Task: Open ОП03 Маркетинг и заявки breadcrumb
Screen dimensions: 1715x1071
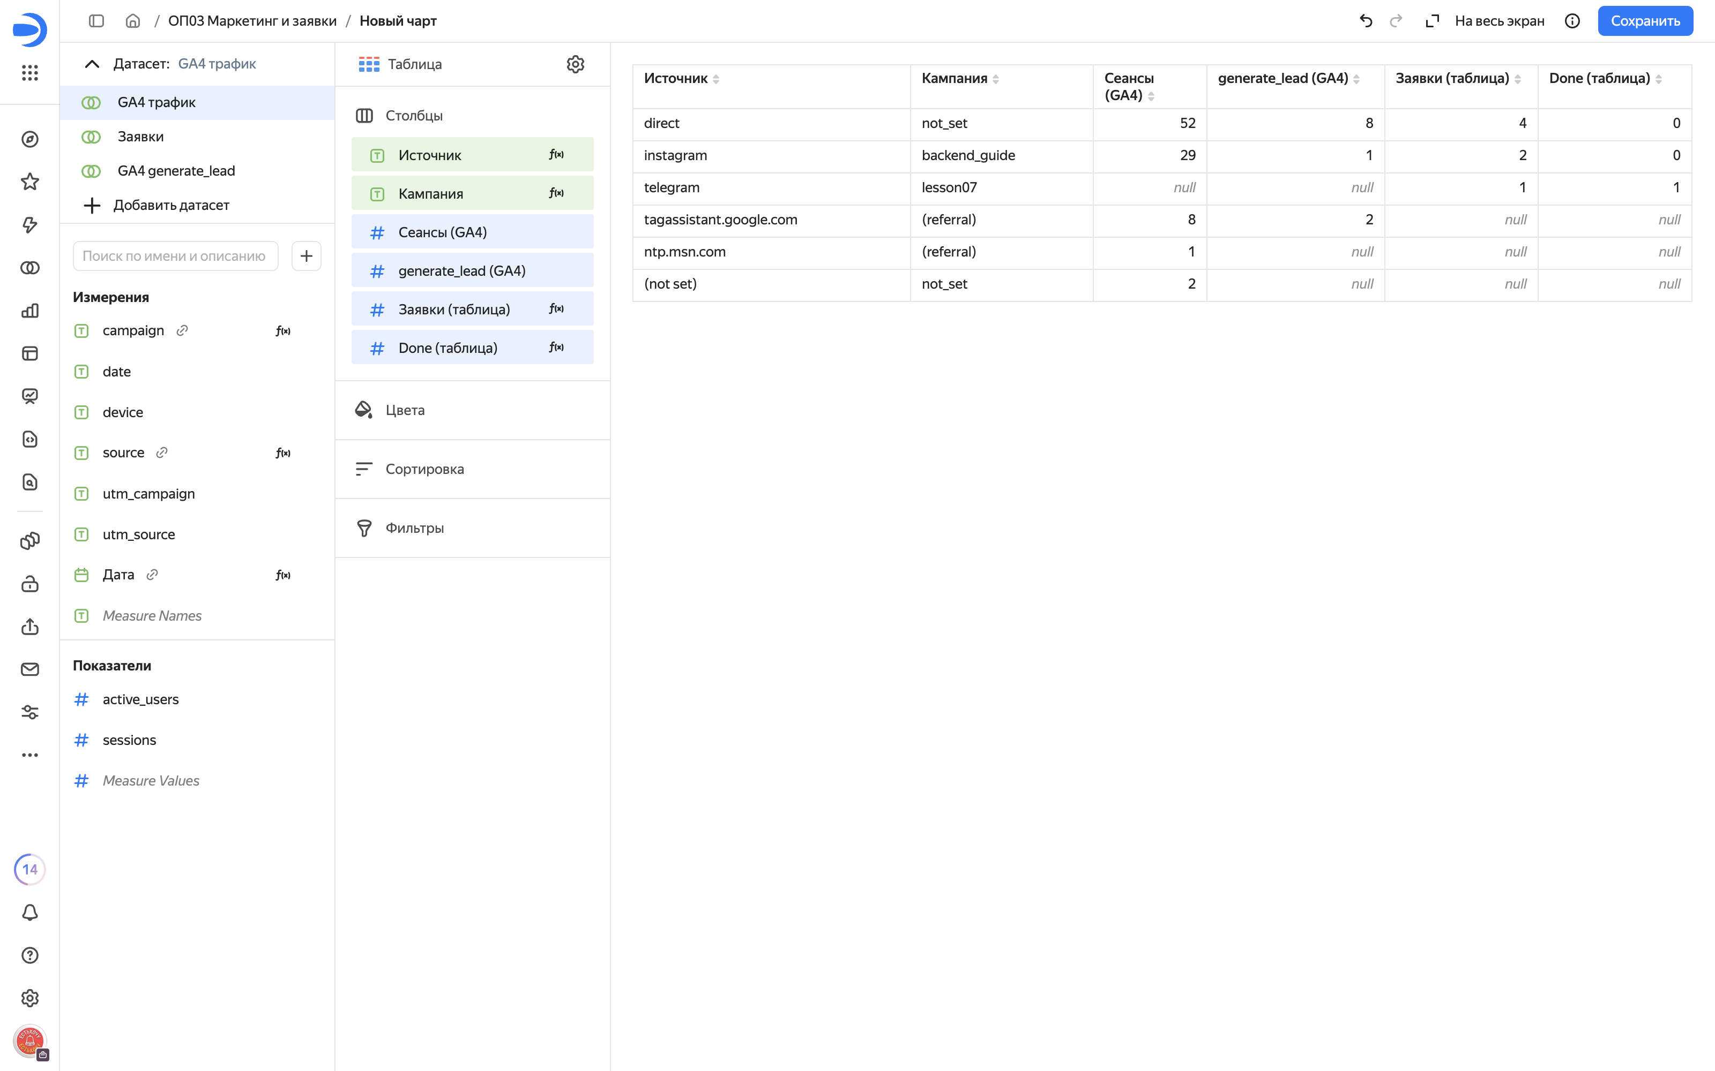Action: [x=252, y=21]
